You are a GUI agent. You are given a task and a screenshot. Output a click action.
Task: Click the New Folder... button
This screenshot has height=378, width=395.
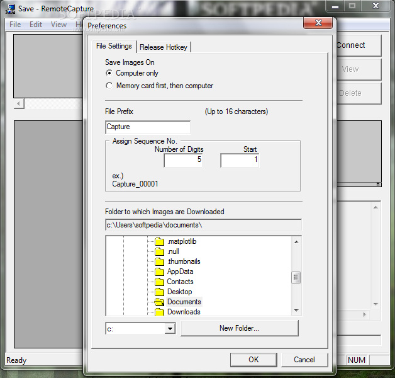coord(239,328)
